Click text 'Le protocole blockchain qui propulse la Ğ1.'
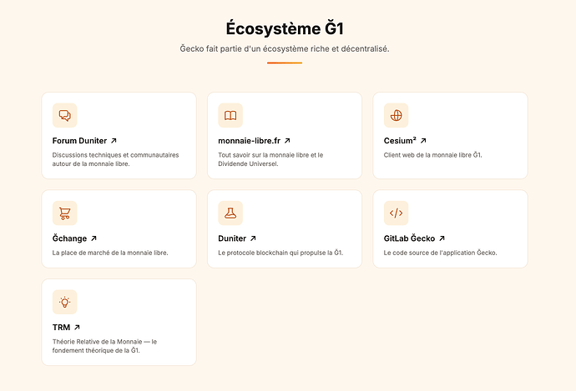 click(x=280, y=253)
